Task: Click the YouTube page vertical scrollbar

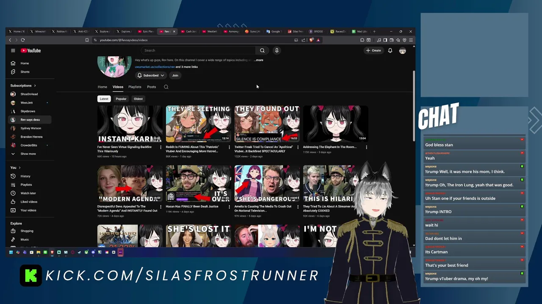Action: coord(414,106)
